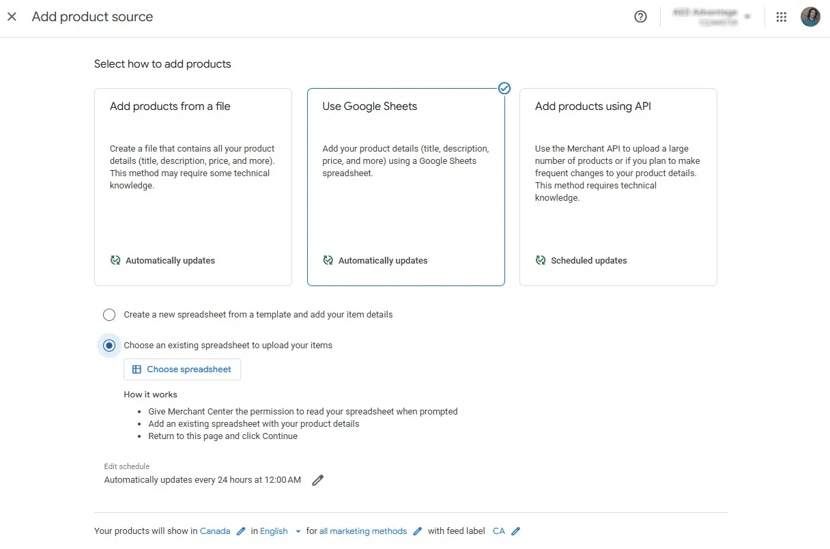This screenshot has width=830, height=549.
Task: Open the help question mark icon
Action: tap(640, 16)
